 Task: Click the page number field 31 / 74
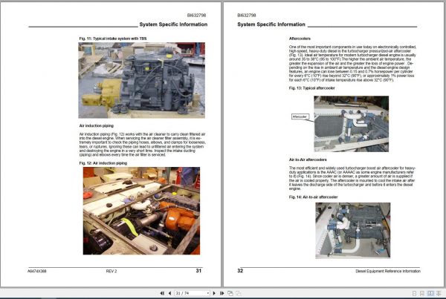point(190,293)
